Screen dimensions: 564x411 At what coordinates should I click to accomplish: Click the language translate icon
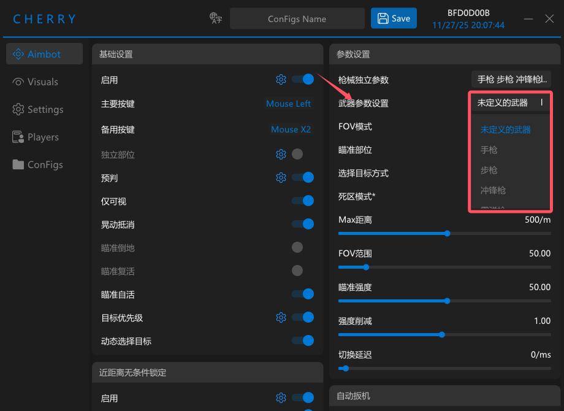tap(216, 18)
